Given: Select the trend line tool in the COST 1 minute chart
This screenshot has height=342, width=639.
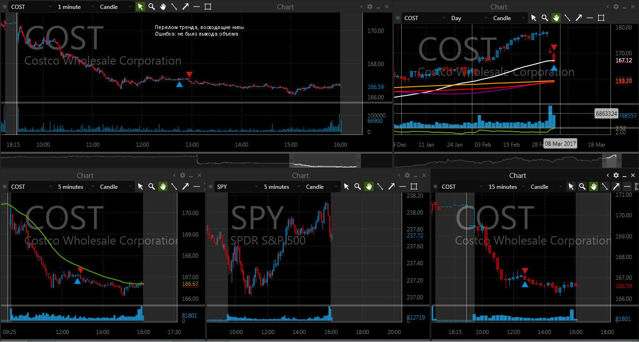Looking at the screenshot, I should [174, 7].
